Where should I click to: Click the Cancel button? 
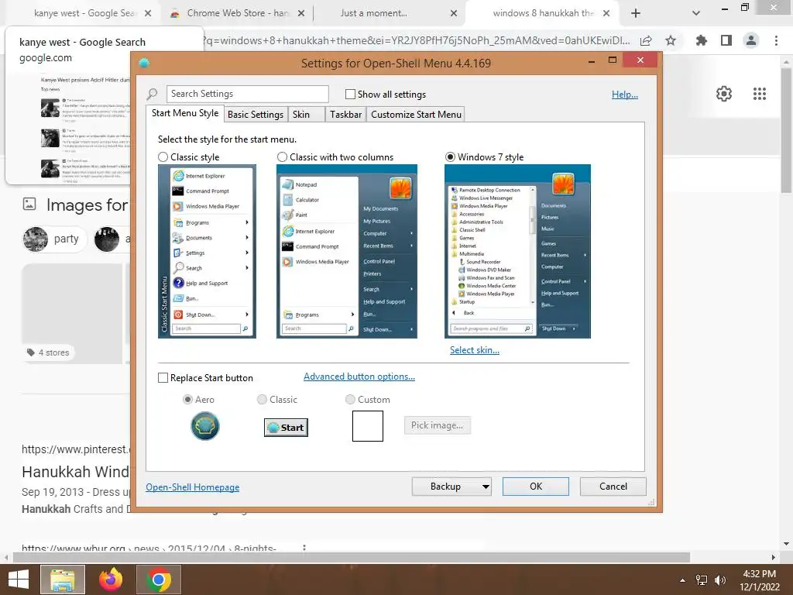point(613,487)
